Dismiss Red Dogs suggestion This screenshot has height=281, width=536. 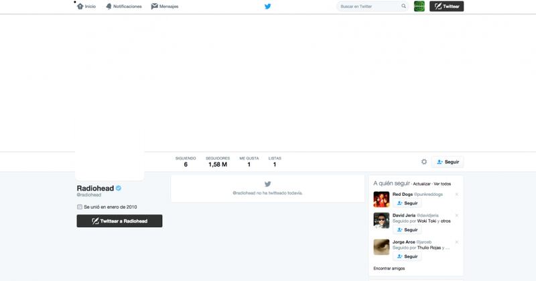(457, 194)
